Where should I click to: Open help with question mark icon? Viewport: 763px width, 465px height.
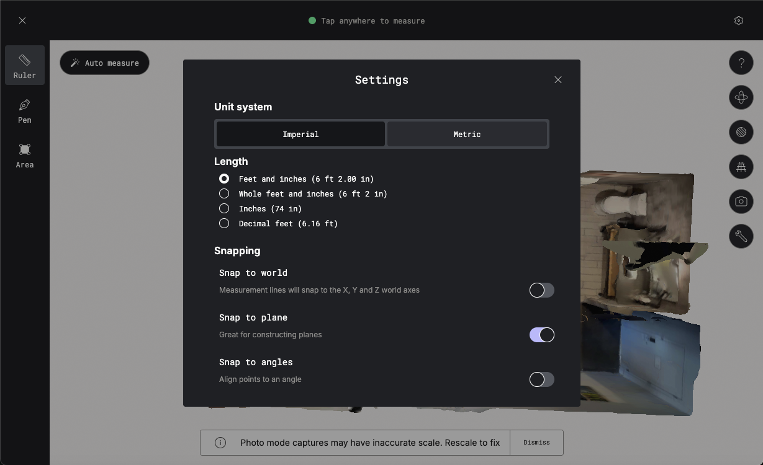click(x=741, y=63)
